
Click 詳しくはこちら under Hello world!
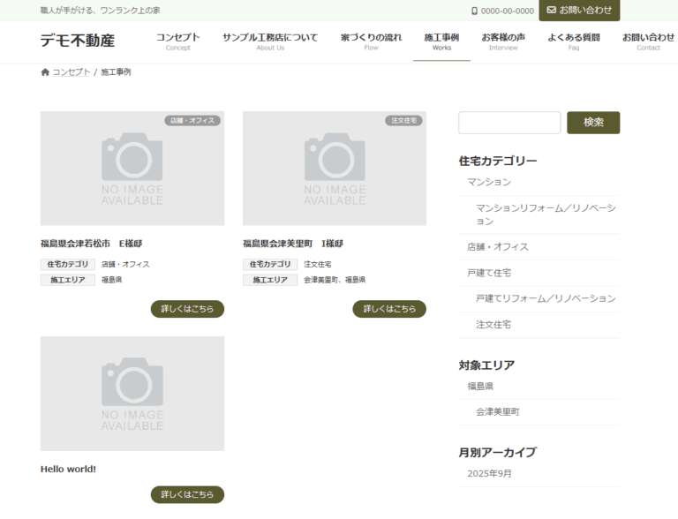187,494
